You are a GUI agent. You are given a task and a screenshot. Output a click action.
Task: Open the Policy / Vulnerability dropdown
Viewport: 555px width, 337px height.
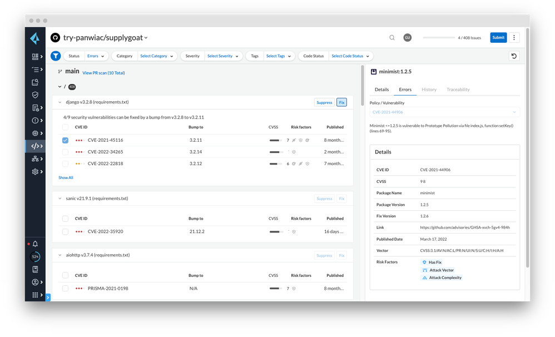[x=445, y=112]
